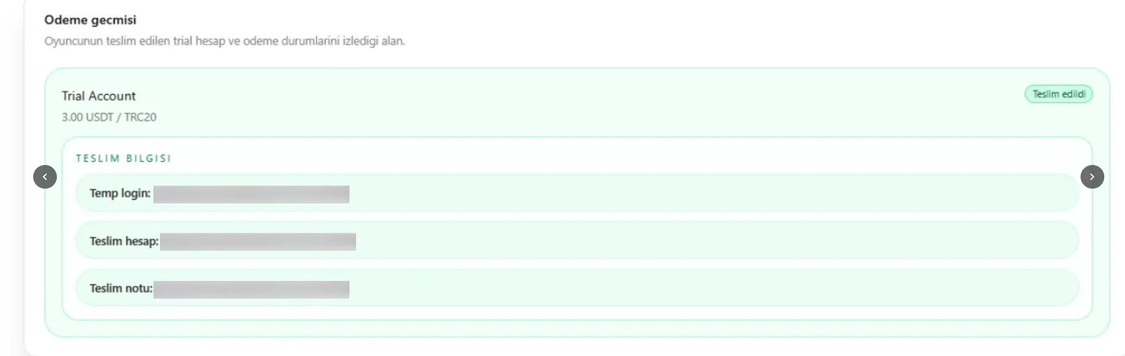Select the hidden Temp login value

[x=251, y=194]
